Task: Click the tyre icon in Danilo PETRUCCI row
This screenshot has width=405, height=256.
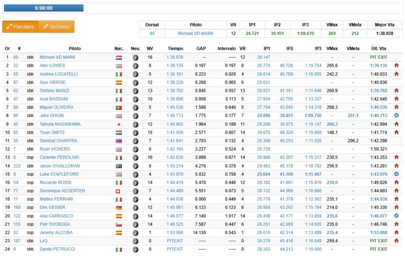Action: click(135, 249)
